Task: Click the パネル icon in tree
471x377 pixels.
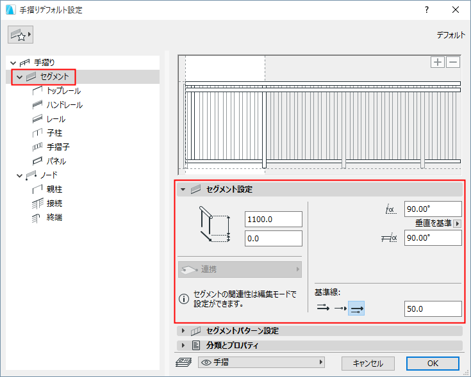Action: point(37,161)
